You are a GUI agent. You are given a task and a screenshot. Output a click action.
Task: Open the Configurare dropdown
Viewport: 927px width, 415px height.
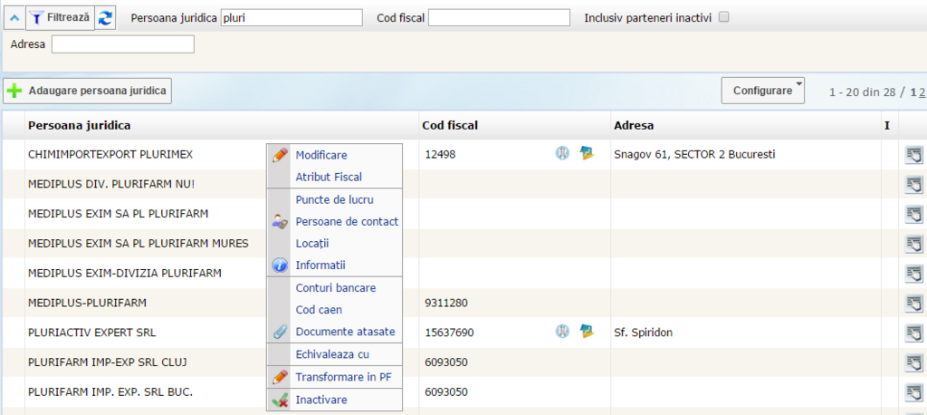point(762,91)
